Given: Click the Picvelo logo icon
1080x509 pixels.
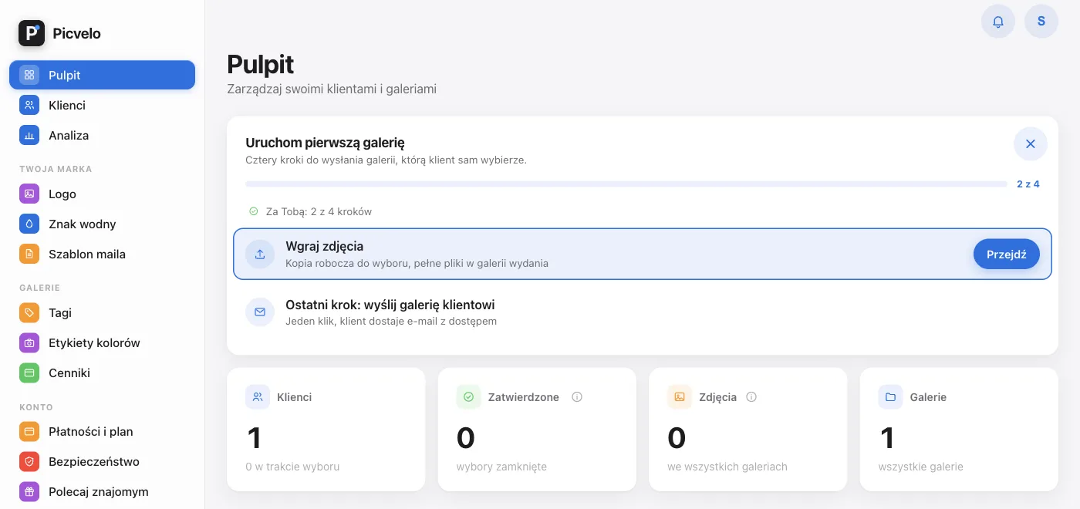Looking at the screenshot, I should pos(32,33).
